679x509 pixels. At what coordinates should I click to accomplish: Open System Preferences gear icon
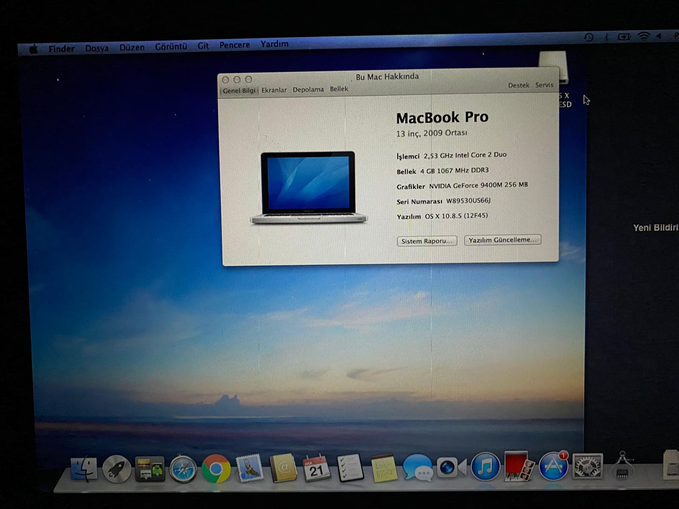(x=587, y=466)
